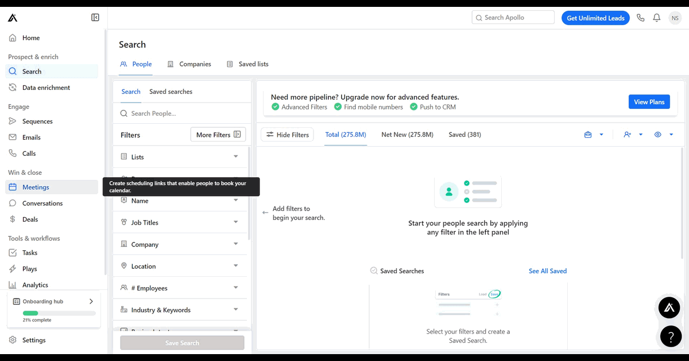Image resolution: width=689 pixels, height=361 pixels.
Task: Click the Conversations chat icon
Action: point(13,203)
